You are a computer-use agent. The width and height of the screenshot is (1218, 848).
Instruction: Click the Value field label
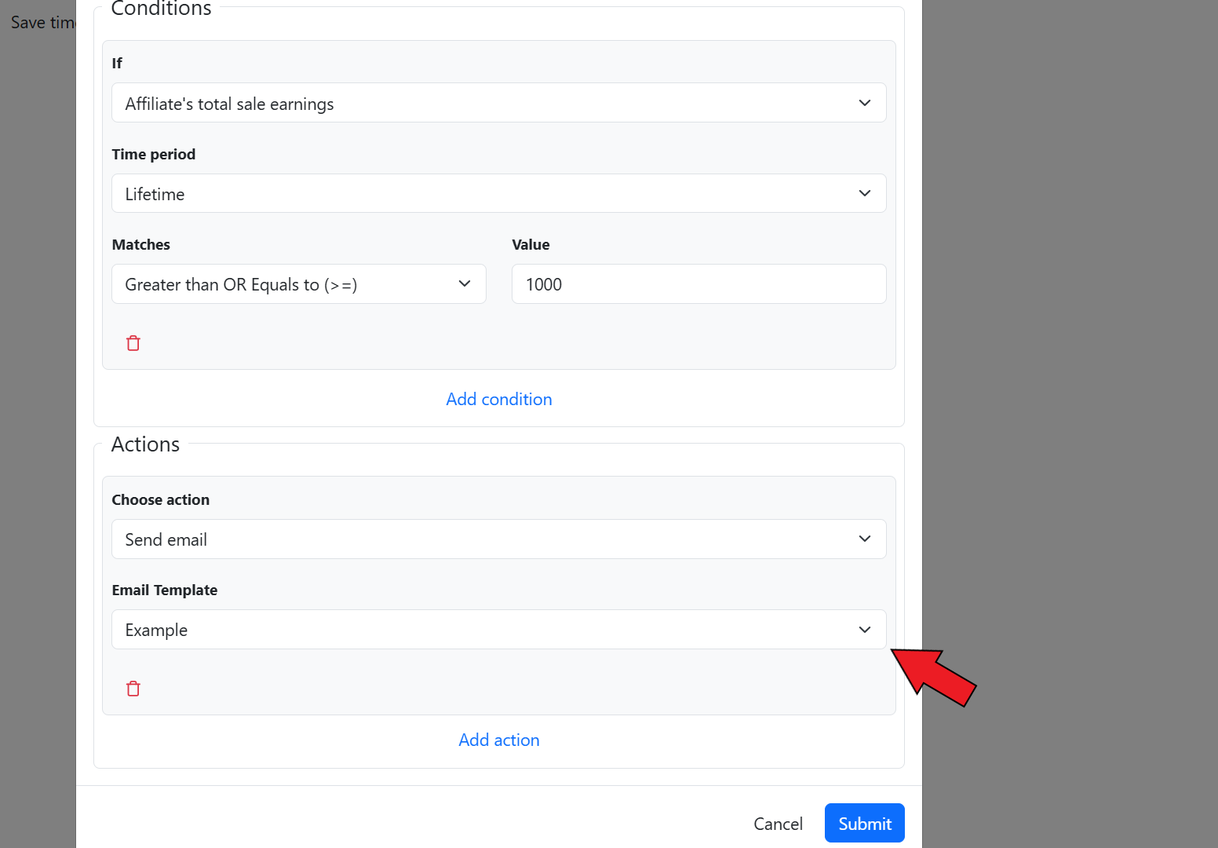(531, 244)
